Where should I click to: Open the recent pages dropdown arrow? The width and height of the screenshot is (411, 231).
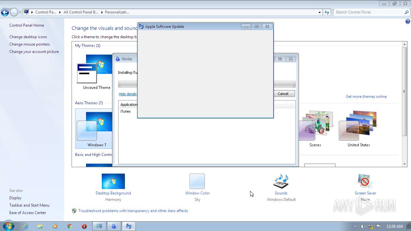20,13
